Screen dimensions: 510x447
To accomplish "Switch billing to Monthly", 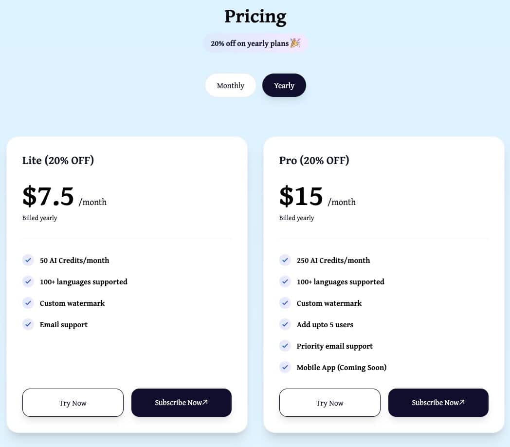I will (x=230, y=85).
